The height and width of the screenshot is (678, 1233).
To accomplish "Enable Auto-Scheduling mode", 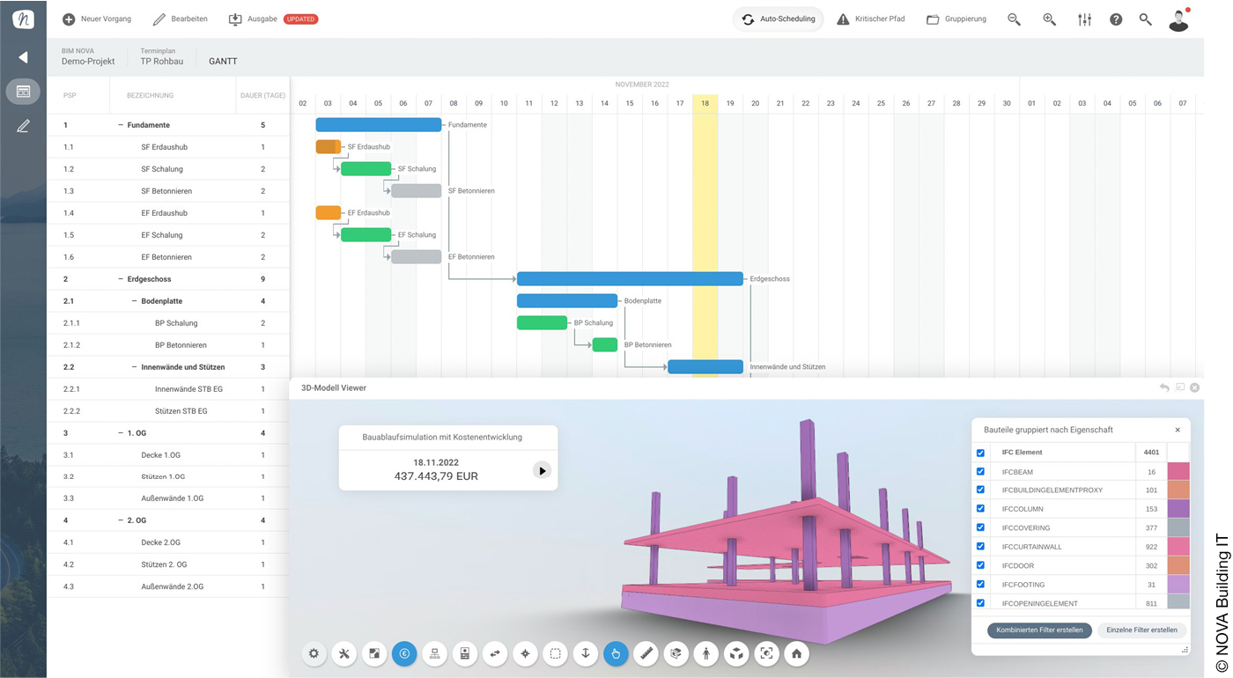I will (778, 18).
